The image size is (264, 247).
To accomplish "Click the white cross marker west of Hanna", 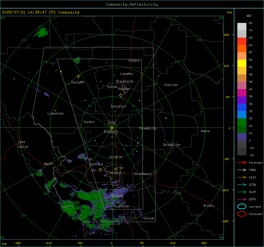I will pyautogui.click(x=166, y=118).
